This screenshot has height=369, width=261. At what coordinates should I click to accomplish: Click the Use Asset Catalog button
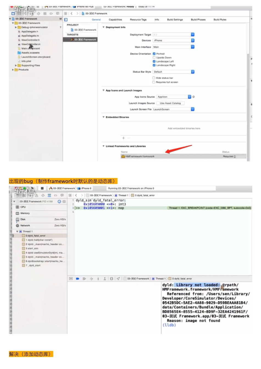pos(171,103)
